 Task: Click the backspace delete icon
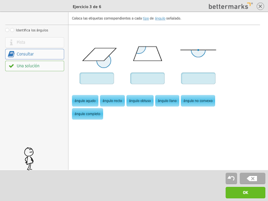point(252,178)
